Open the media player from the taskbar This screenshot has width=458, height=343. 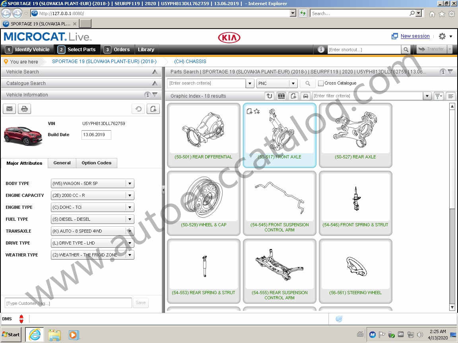coord(73,335)
